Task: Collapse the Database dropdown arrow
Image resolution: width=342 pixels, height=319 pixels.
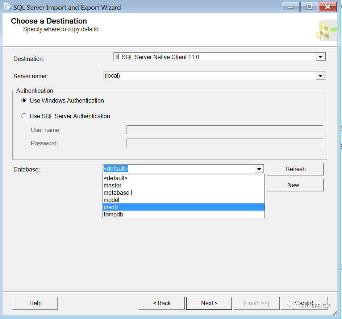Action: 259,169
